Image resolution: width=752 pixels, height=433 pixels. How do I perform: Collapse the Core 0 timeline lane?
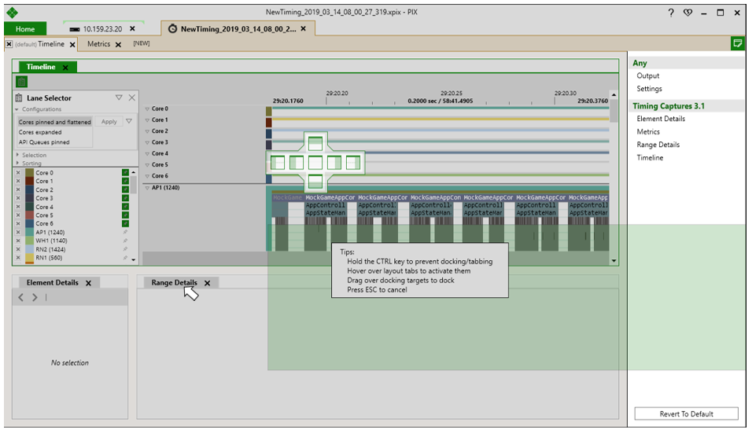[x=147, y=109]
